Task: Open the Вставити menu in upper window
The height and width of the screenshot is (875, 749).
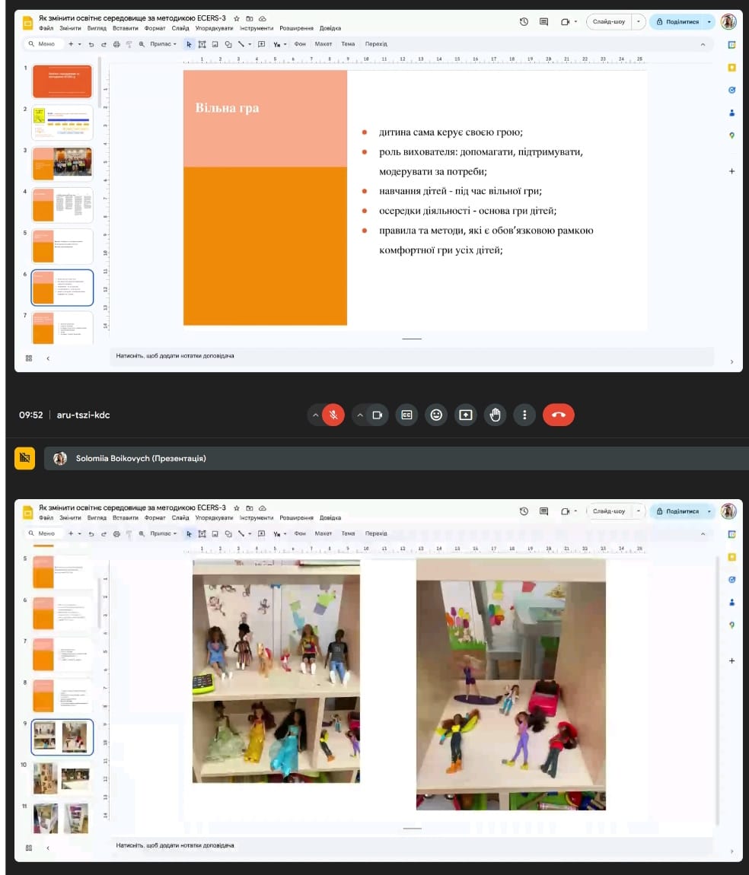Action: point(125,27)
